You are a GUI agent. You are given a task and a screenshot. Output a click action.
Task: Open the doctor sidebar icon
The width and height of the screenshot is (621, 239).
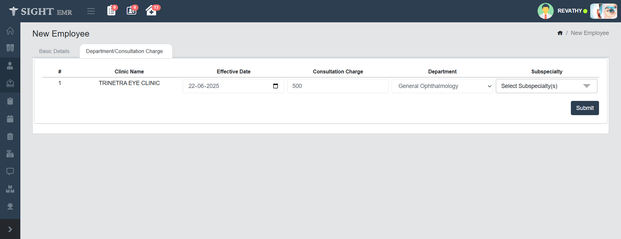click(10, 66)
